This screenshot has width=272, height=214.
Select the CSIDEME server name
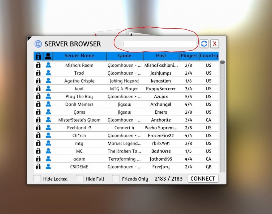(x=79, y=167)
